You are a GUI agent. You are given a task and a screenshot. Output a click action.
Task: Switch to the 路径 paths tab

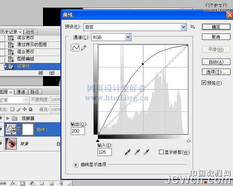[35, 92]
